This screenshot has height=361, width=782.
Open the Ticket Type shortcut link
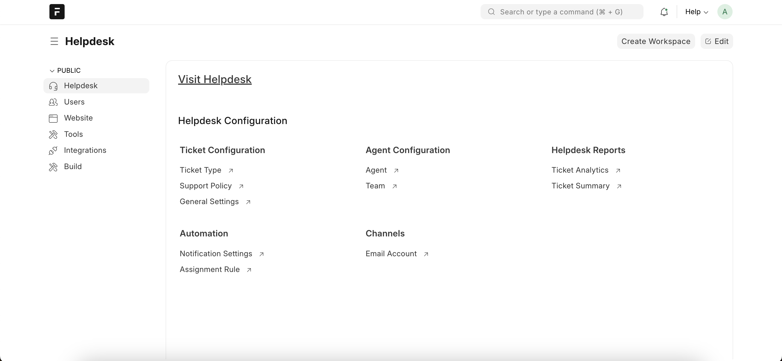pos(200,170)
